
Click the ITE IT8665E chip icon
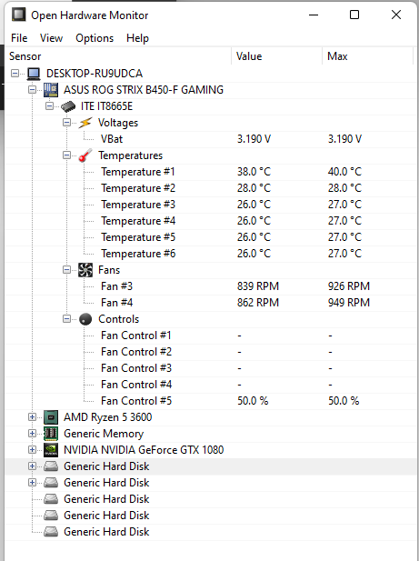click(x=68, y=106)
